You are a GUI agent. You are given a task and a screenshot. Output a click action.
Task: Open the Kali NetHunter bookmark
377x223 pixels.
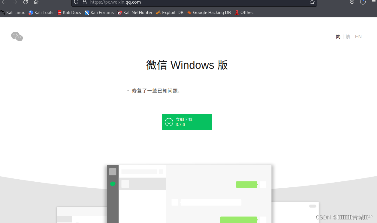(x=135, y=13)
